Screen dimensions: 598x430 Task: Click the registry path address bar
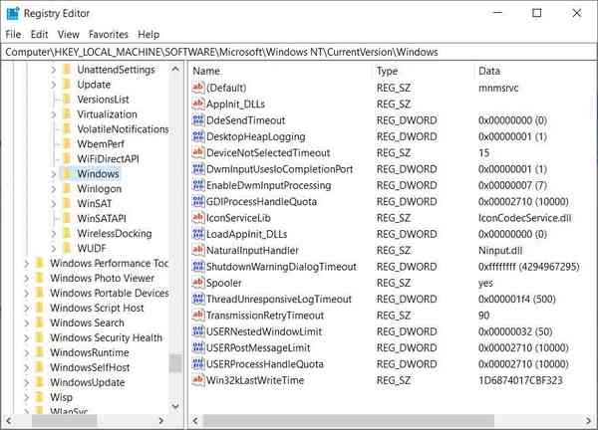(299, 52)
